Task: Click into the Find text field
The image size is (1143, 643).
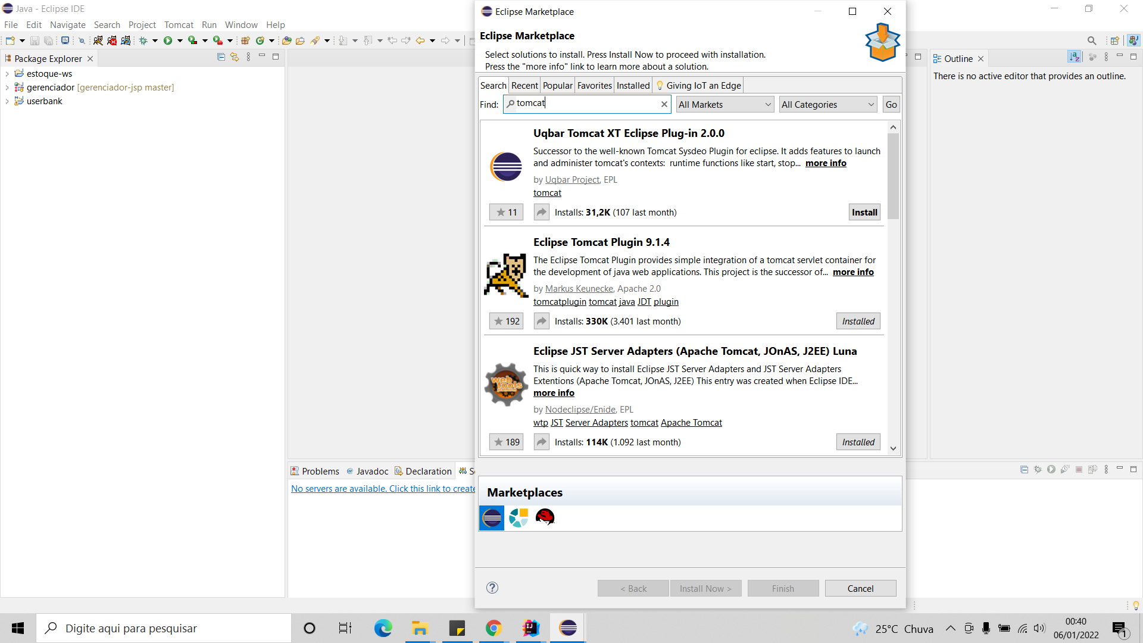Action: coord(586,104)
